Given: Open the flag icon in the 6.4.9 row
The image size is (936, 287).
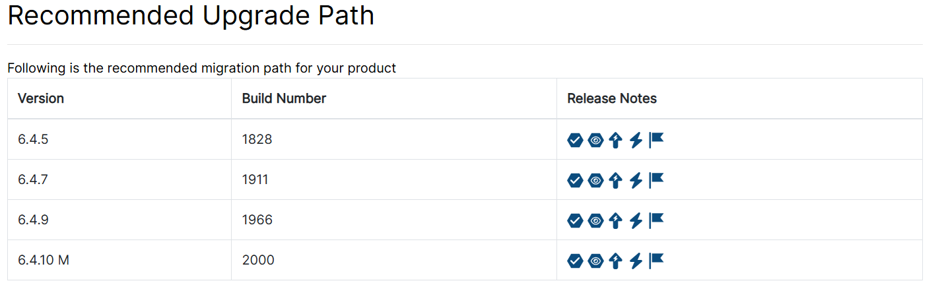Looking at the screenshot, I should pos(656,220).
